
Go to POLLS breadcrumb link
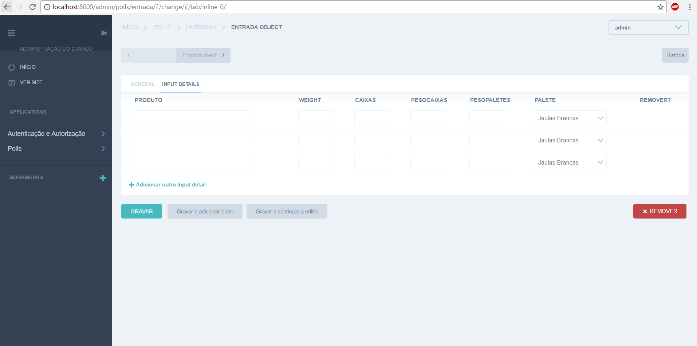pos(162,27)
